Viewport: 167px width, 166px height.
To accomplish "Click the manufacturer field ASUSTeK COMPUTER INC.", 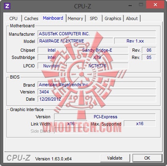I will tap(97, 34).
